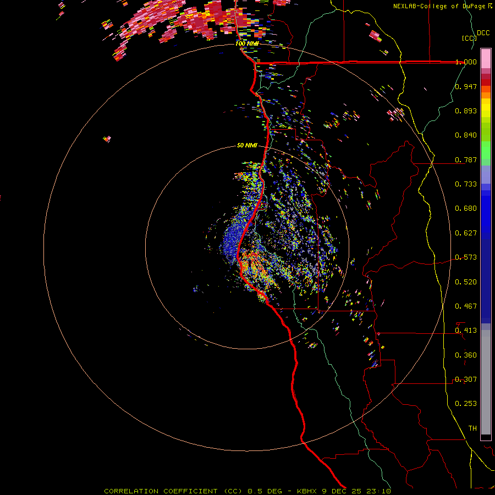
Task: Click the 0.307 scale value
Action: (x=466, y=380)
